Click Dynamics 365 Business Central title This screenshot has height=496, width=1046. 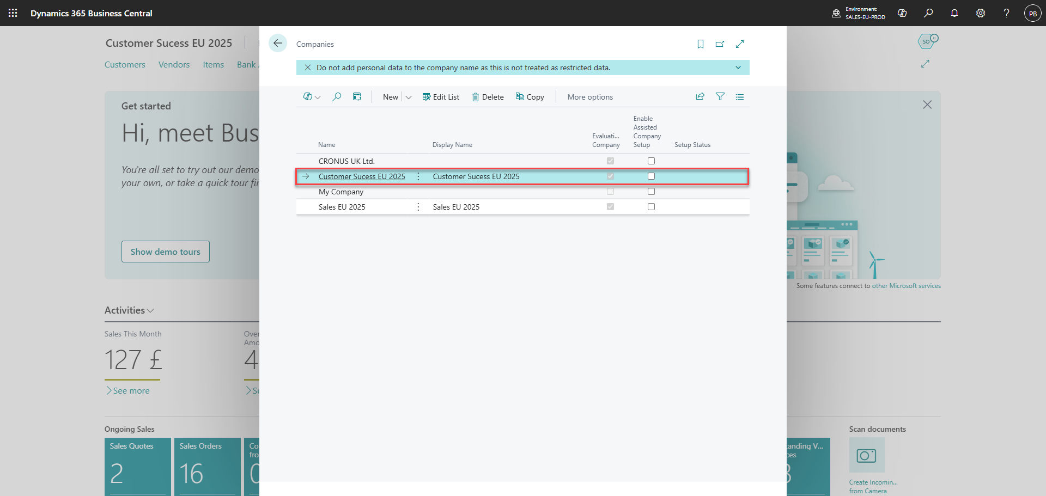tap(92, 13)
